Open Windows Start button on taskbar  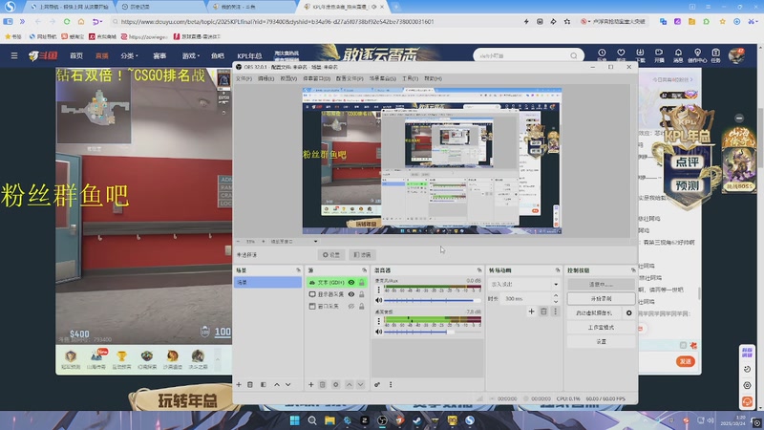click(294, 420)
